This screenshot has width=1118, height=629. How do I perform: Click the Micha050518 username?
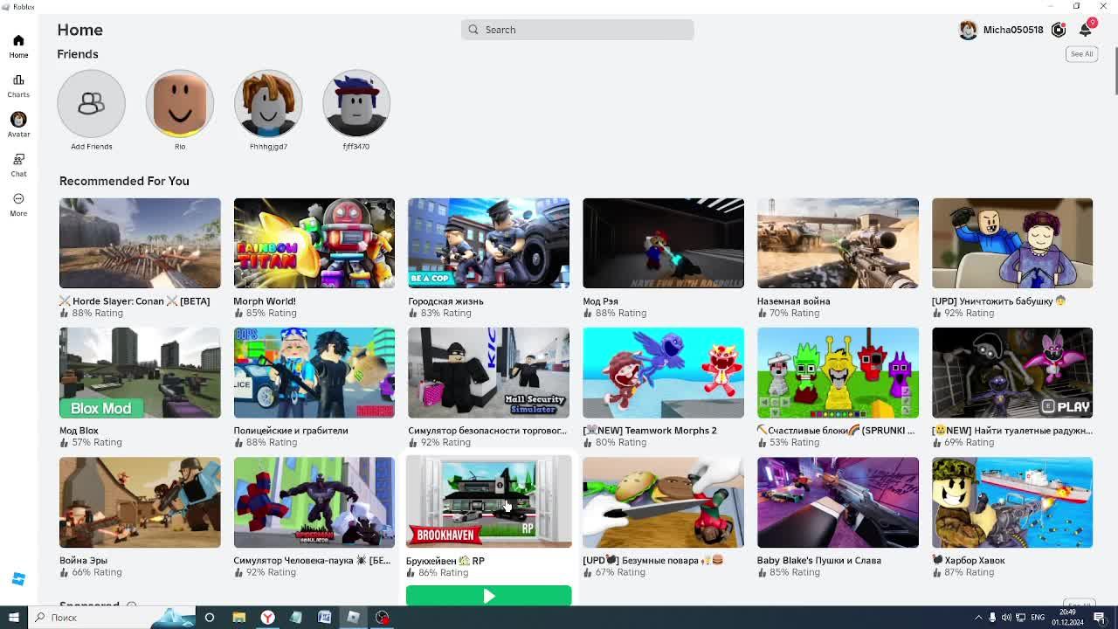click(x=1013, y=30)
